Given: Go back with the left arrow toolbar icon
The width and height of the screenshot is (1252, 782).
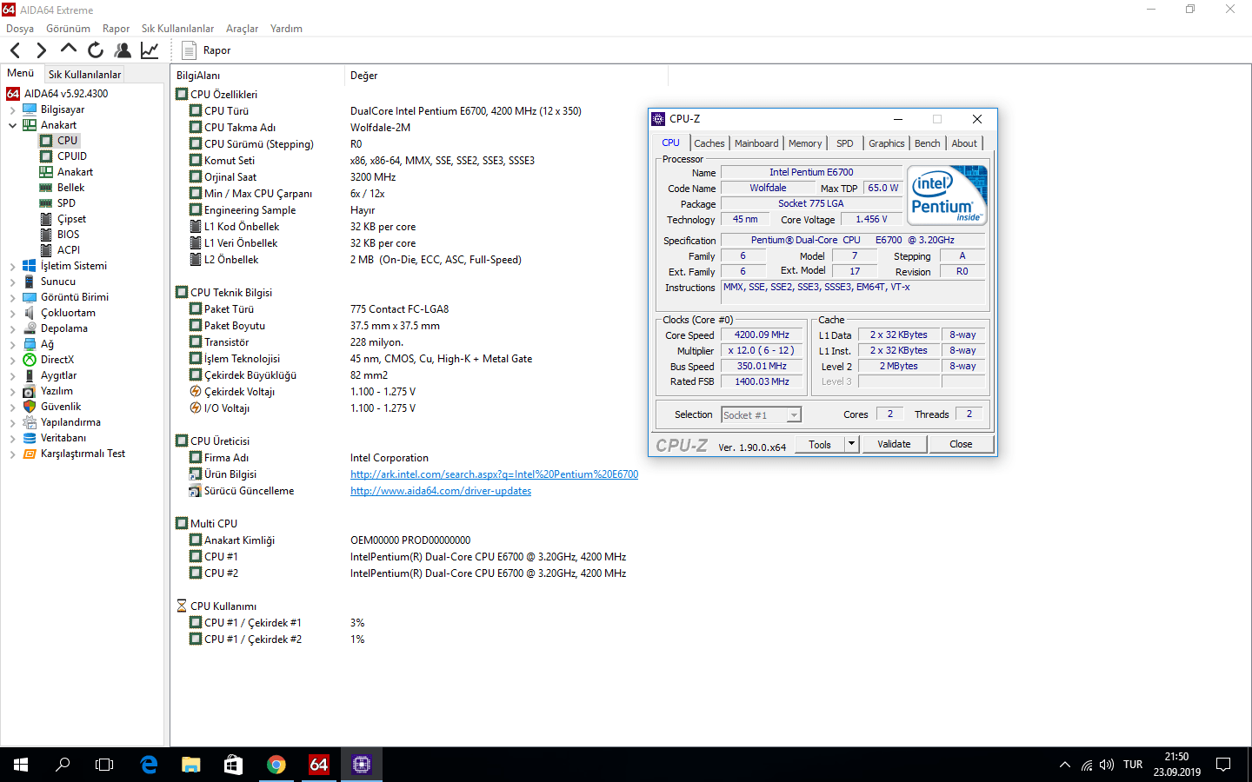Looking at the screenshot, I should [16, 50].
